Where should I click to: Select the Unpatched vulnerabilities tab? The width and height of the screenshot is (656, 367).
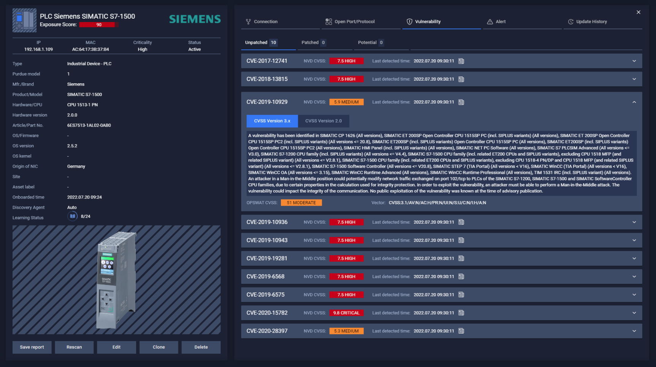click(268, 43)
